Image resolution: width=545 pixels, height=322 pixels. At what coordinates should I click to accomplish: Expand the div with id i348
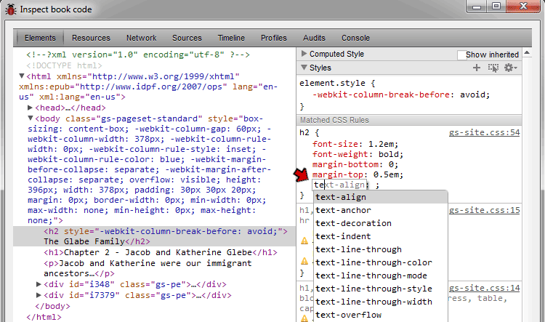click(x=39, y=284)
